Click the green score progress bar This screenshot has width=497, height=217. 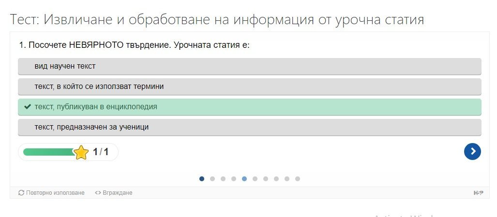coord(48,152)
